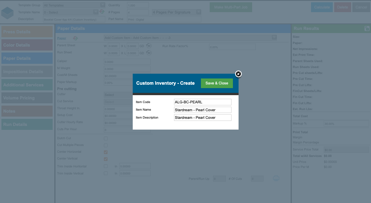Switch to Color Details tab

tap(27, 45)
